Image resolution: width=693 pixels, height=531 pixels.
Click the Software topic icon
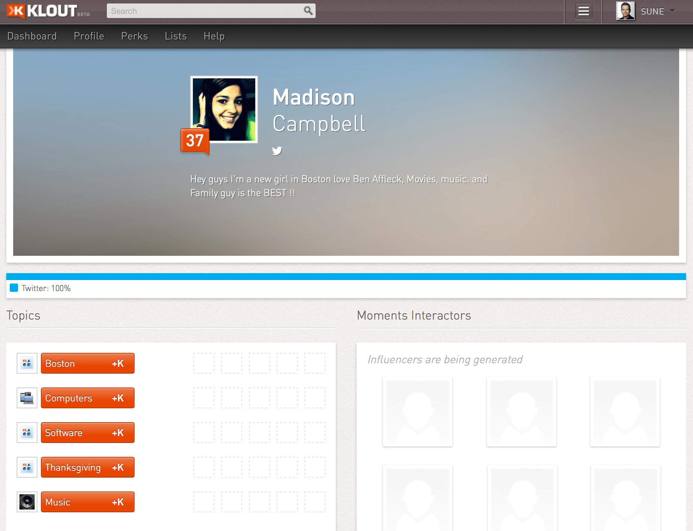coord(27,433)
